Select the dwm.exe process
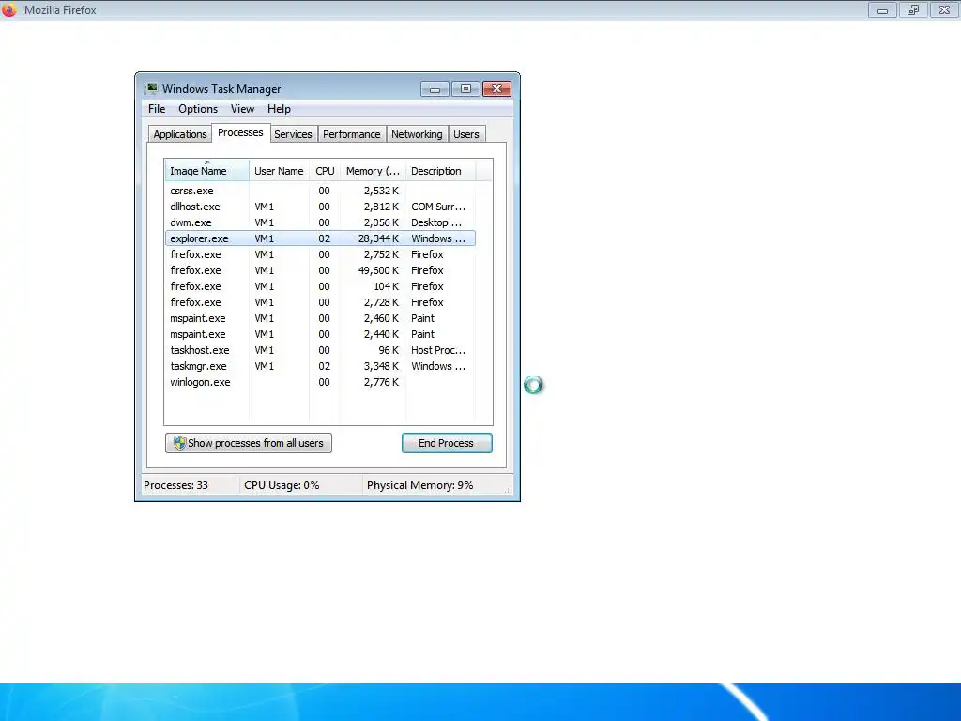961x721 pixels. pyautogui.click(x=320, y=222)
